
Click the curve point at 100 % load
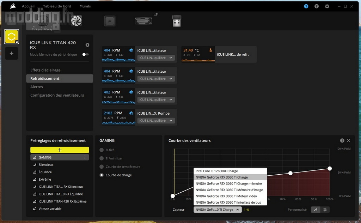click(330, 168)
